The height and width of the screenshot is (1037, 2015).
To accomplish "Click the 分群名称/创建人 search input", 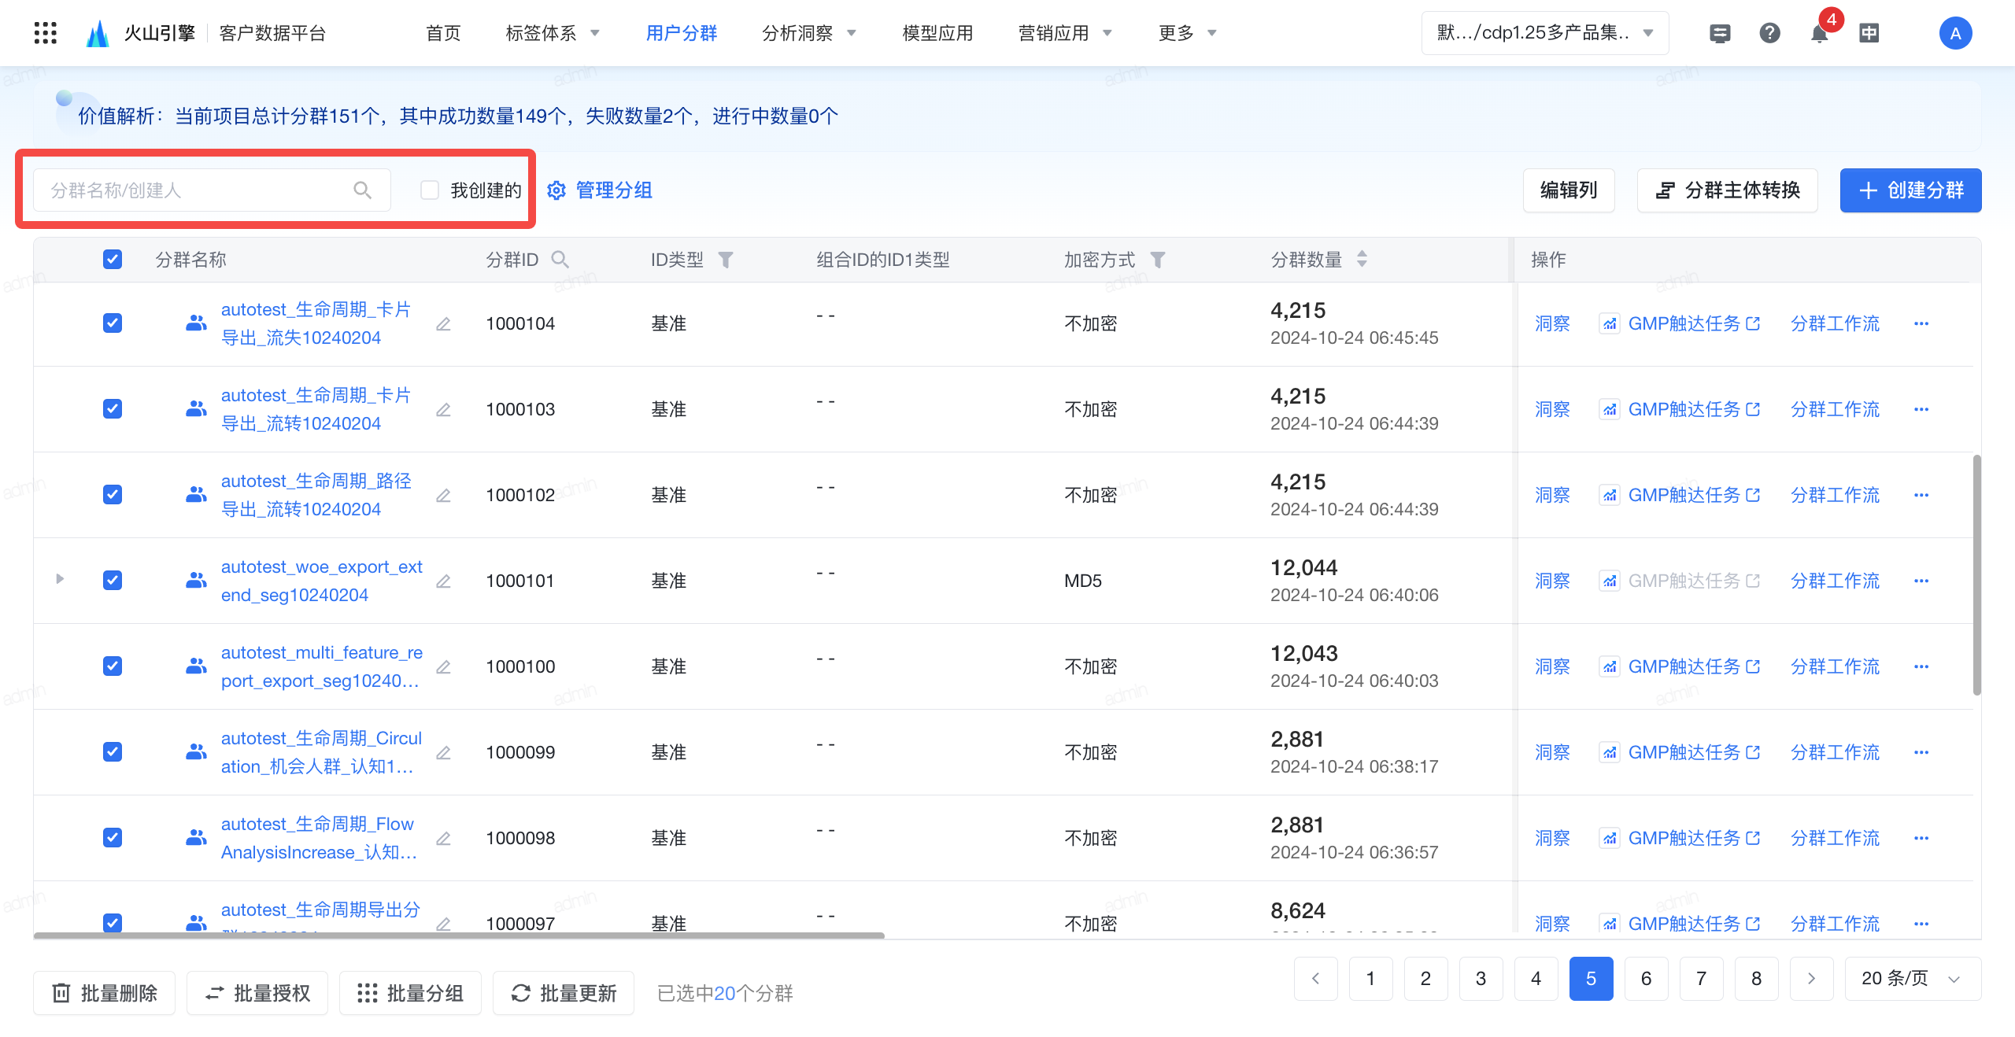I will tap(212, 190).
